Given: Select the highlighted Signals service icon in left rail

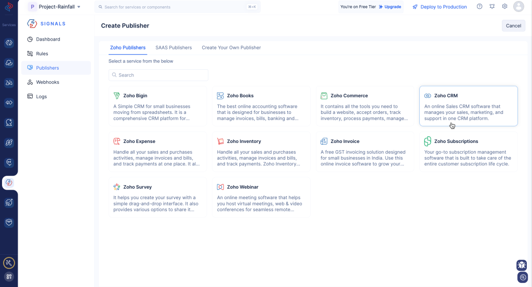Looking at the screenshot, I should pyautogui.click(x=9, y=182).
